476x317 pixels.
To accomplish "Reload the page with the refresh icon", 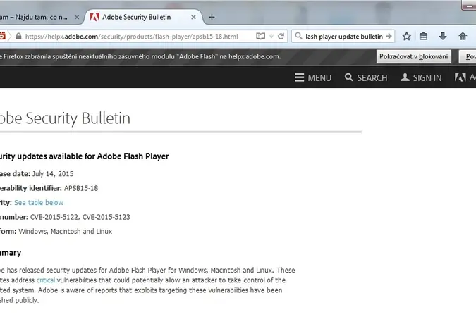I will 281,37.
